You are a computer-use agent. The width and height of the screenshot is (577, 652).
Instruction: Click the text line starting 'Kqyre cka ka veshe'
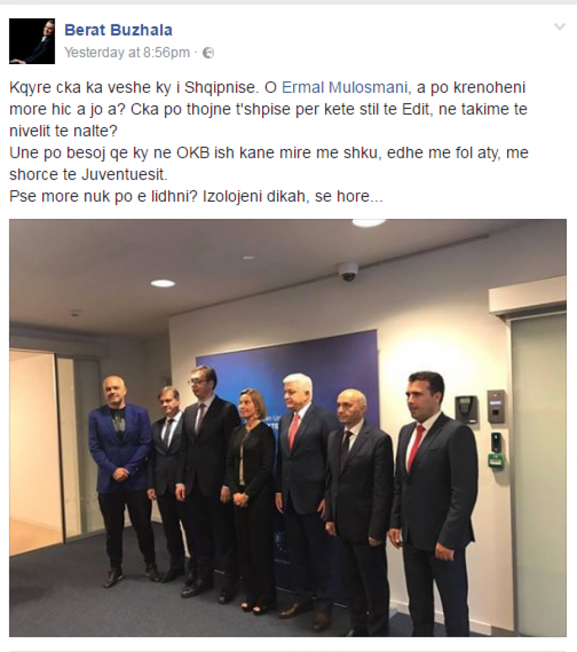[267, 87]
